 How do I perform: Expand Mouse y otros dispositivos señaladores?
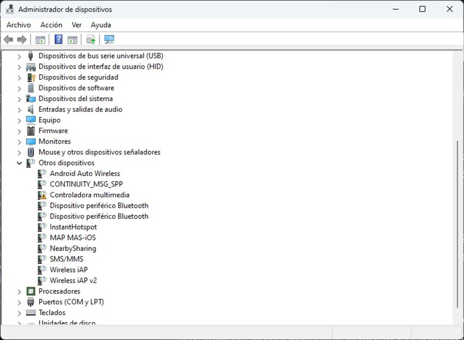click(19, 153)
